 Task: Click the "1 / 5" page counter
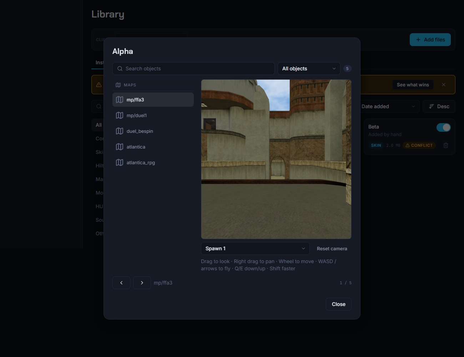pos(346,283)
